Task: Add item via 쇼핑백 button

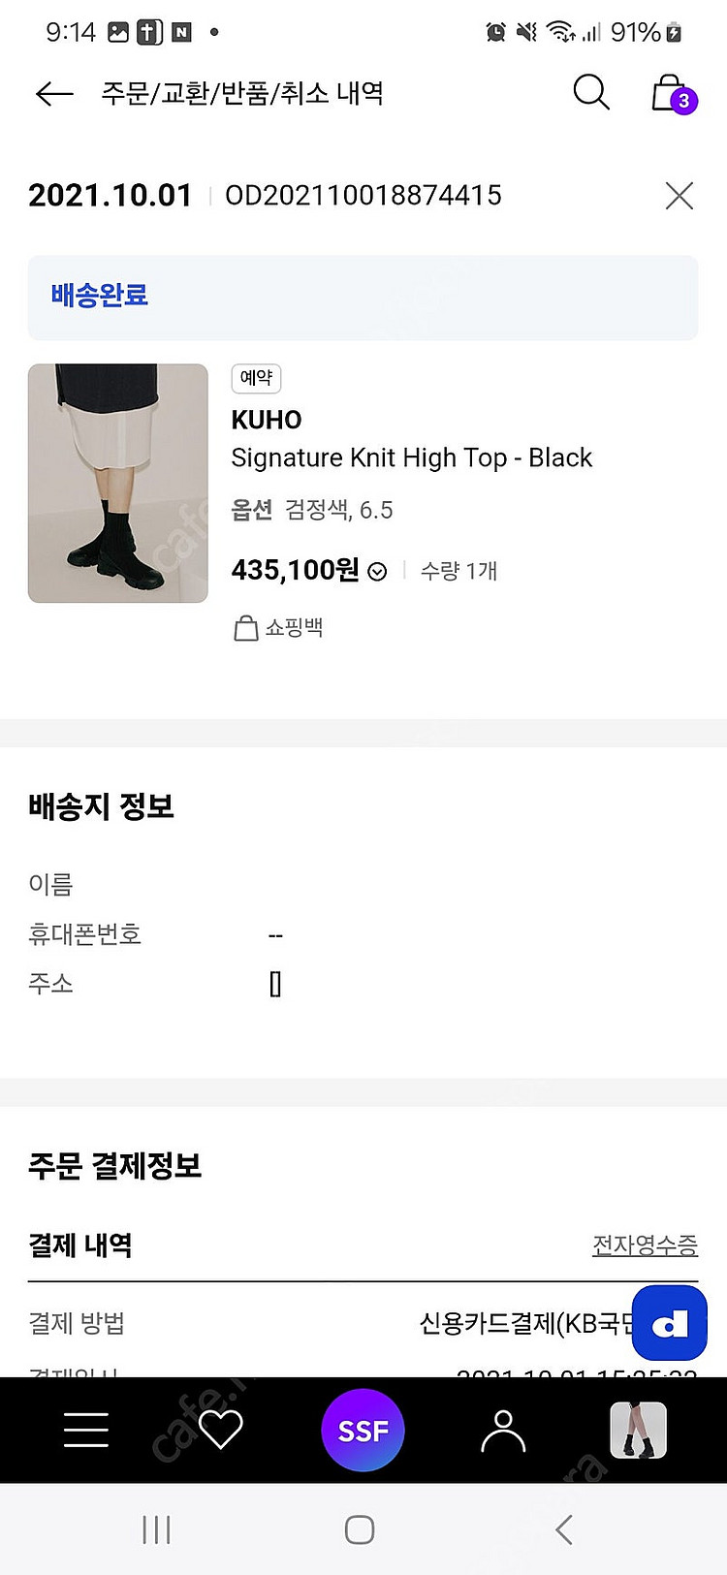Action: tap(279, 628)
